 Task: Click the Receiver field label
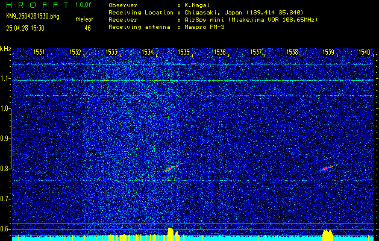coord(123,19)
